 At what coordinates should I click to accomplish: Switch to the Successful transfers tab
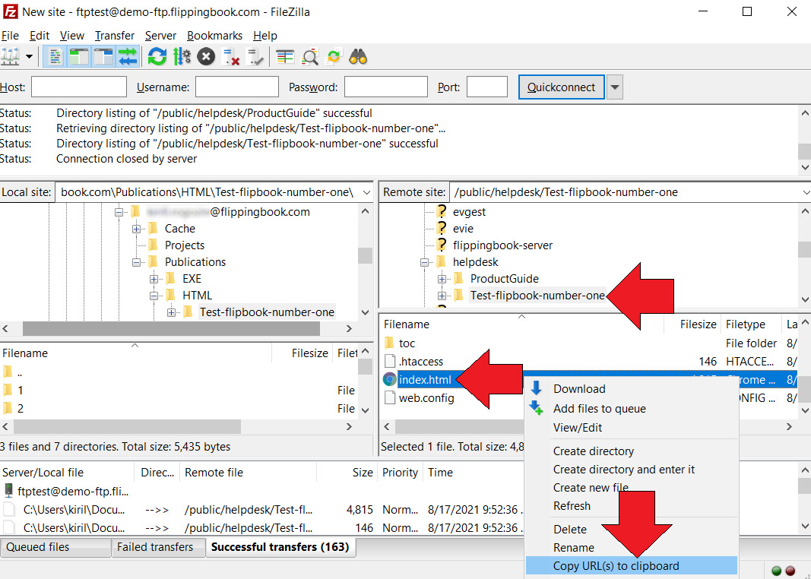tap(280, 547)
